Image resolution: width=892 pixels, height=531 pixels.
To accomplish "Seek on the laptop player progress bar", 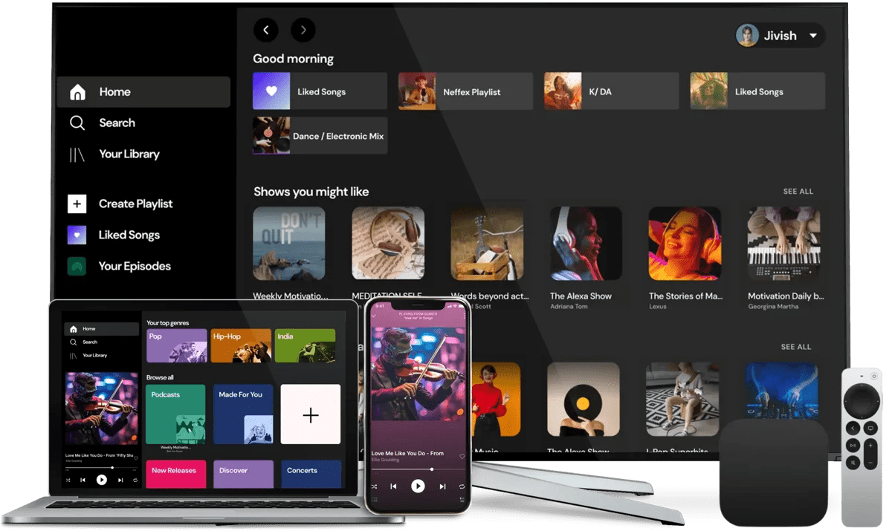I will point(102,467).
